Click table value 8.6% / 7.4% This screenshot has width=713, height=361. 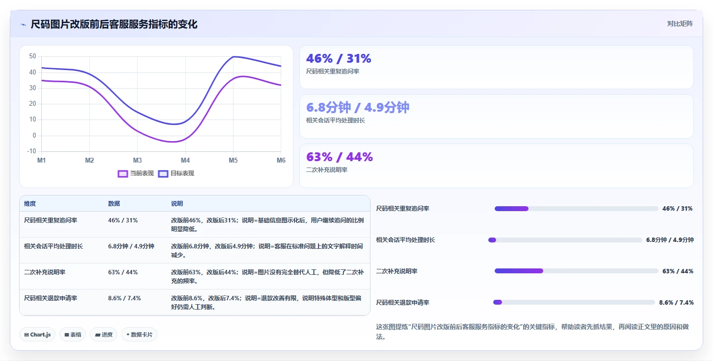[125, 298]
